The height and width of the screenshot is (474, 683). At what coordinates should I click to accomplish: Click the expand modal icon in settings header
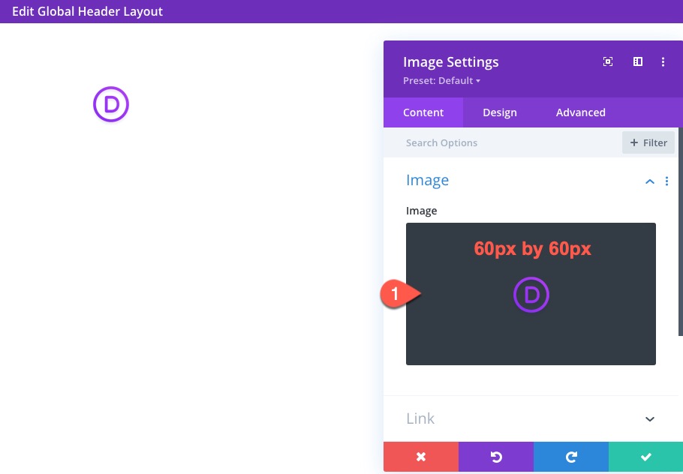coord(607,61)
